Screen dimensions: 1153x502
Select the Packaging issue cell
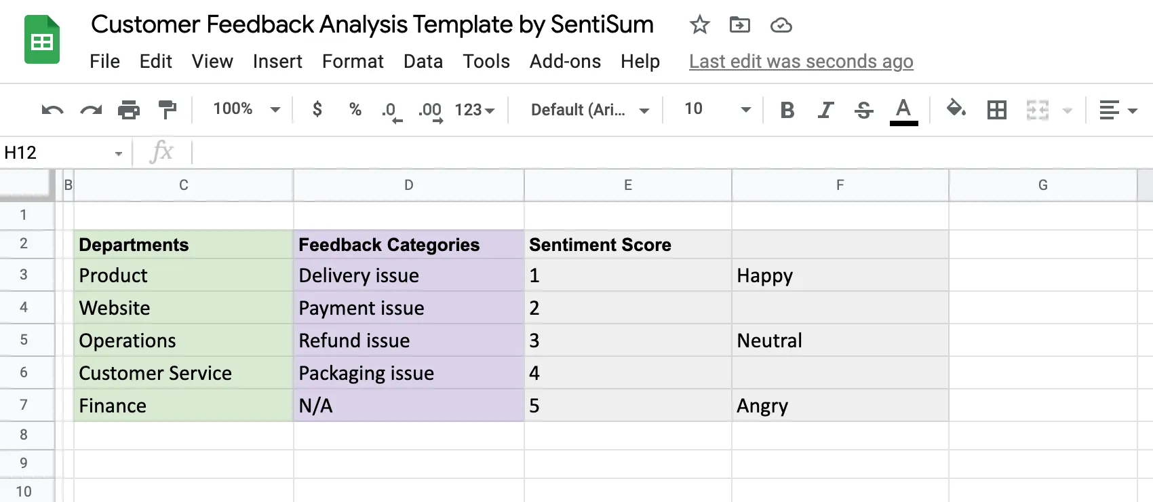(x=409, y=373)
